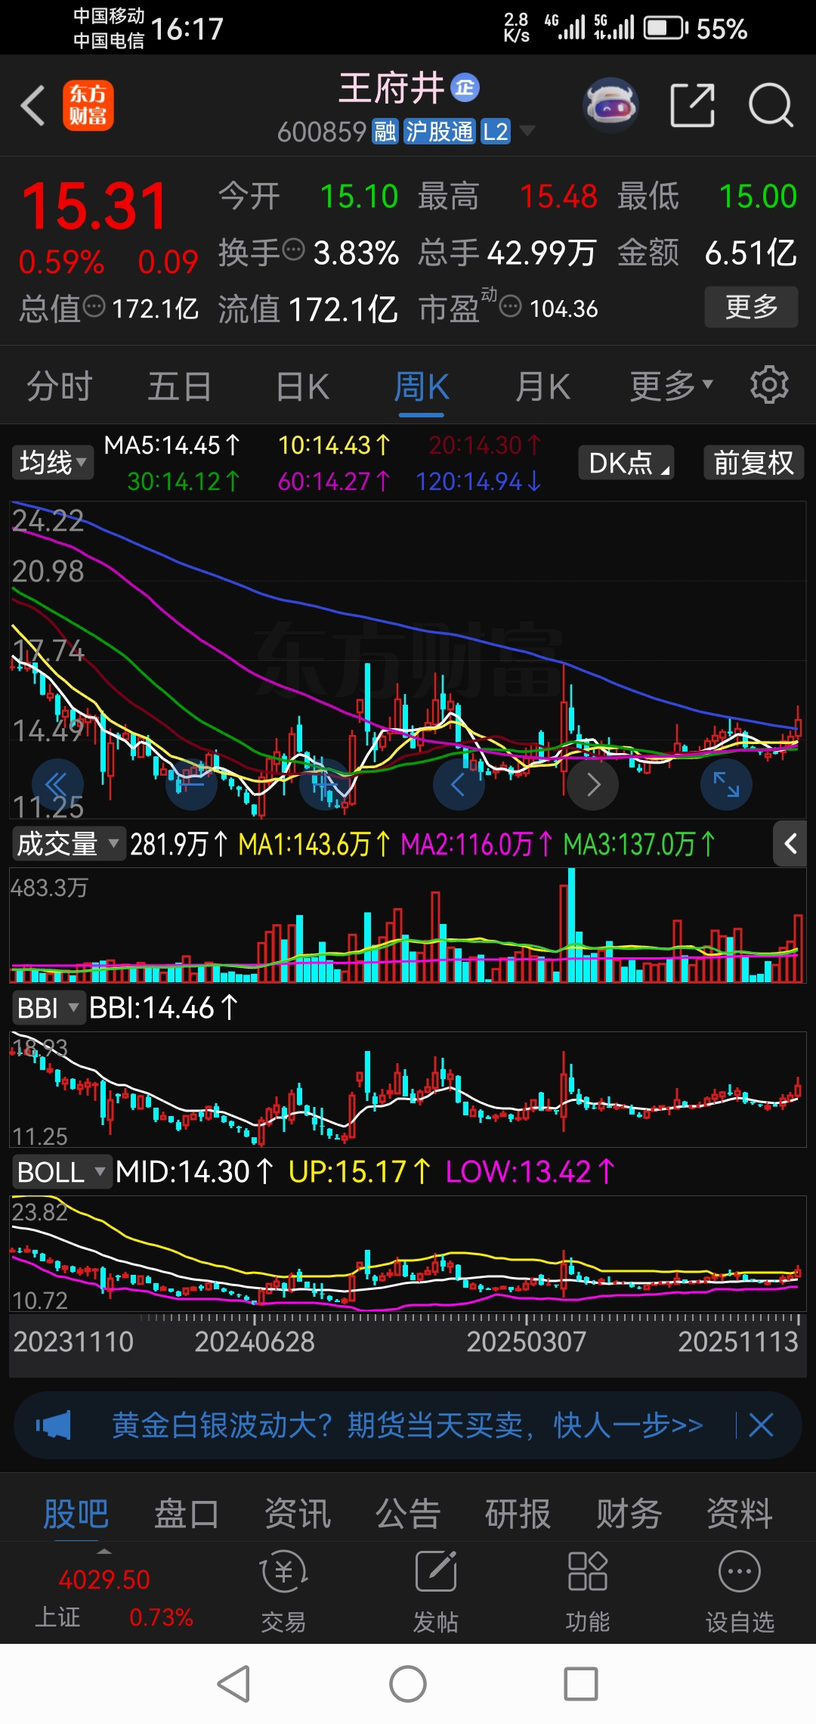Screen dimensions: 816x1724
Task: Expand chart to fullscreen icon
Action: click(x=726, y=784)
